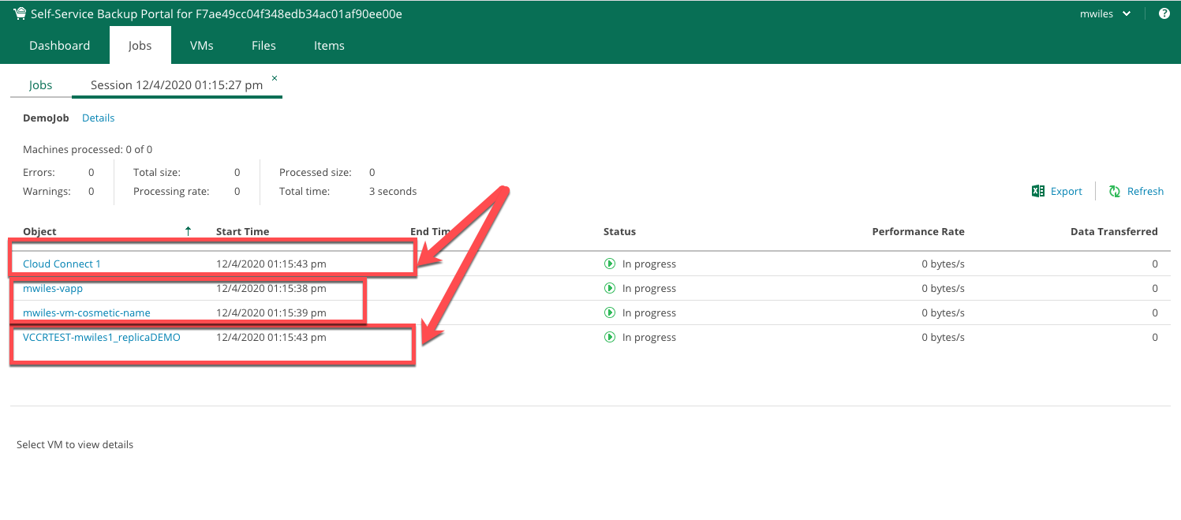The image size is (1181, 520).
Task: Select the Items tab
Action: click(x=329, y=45)
